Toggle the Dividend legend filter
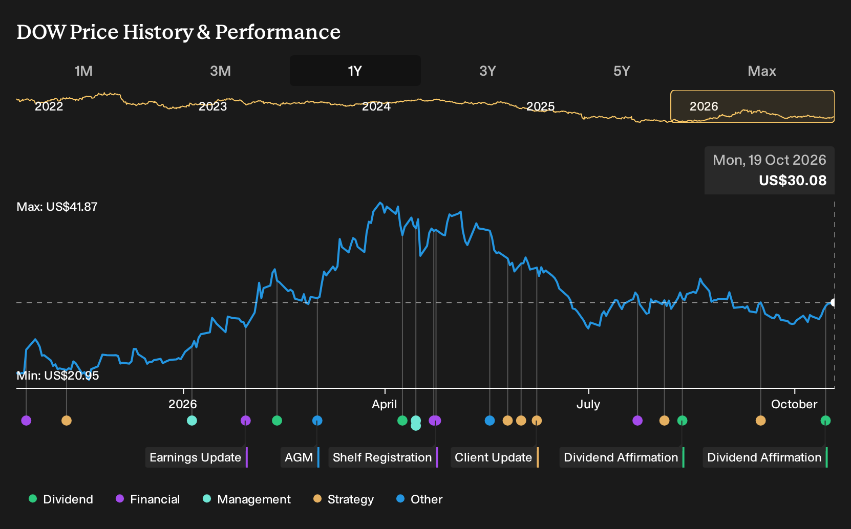 click(x=61, y=499)
